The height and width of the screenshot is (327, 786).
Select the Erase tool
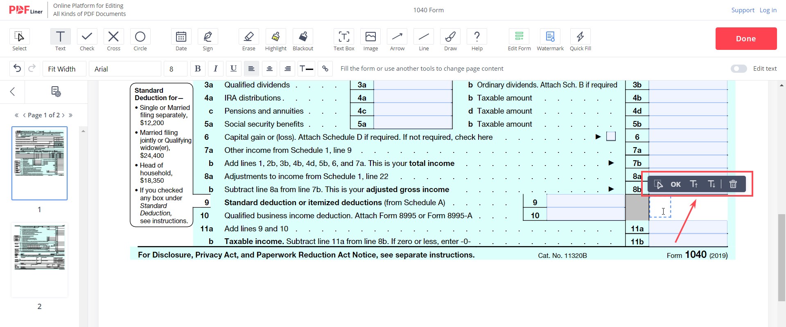(248, 40)
